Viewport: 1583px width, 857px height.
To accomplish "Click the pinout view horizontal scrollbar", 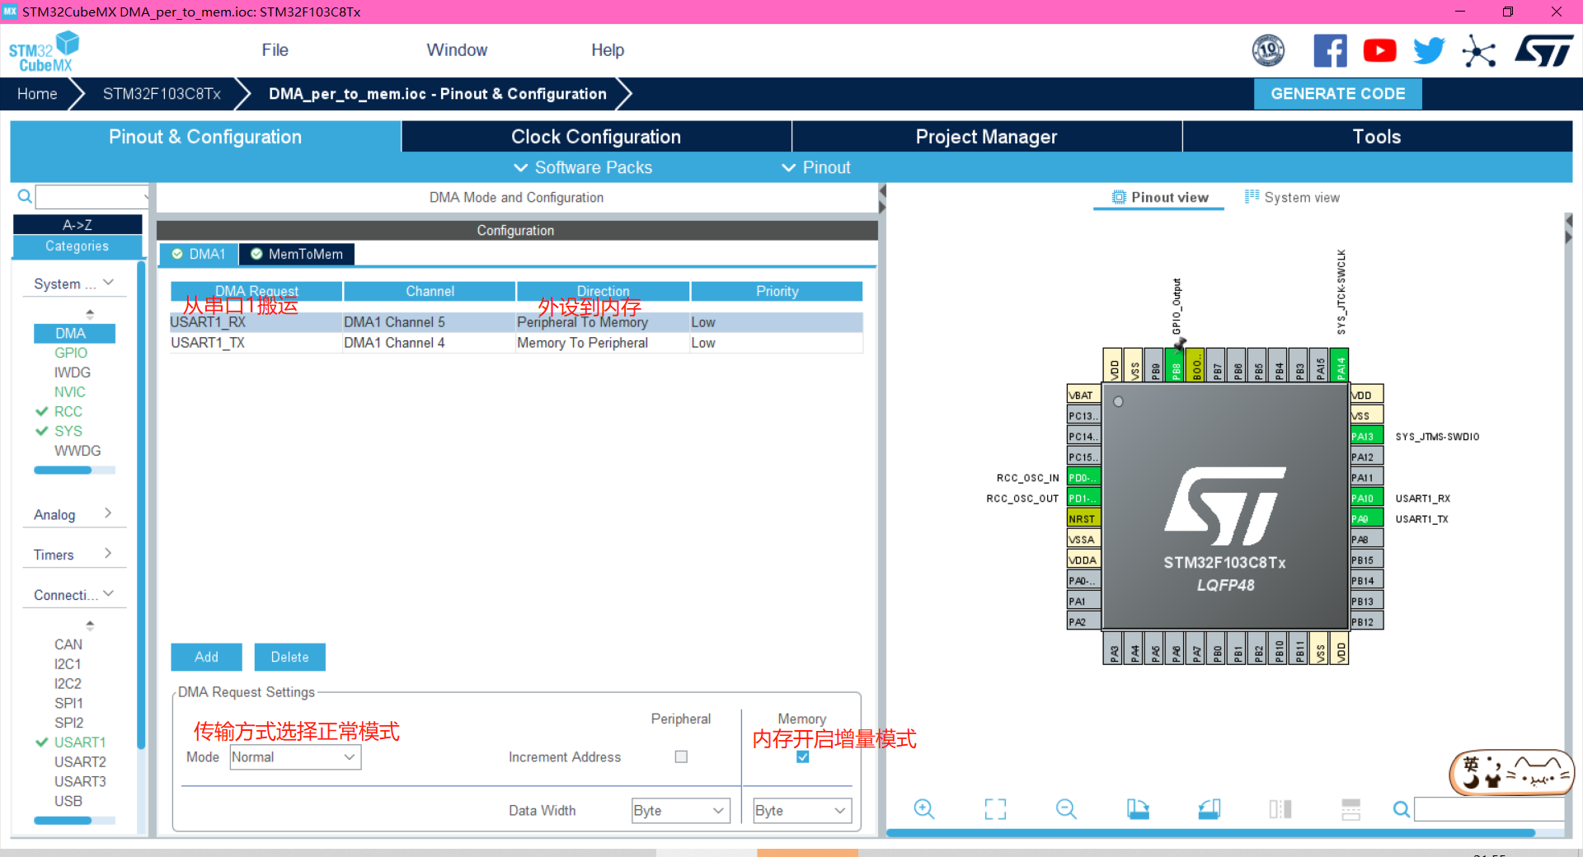I will [x=1210, y=834].
